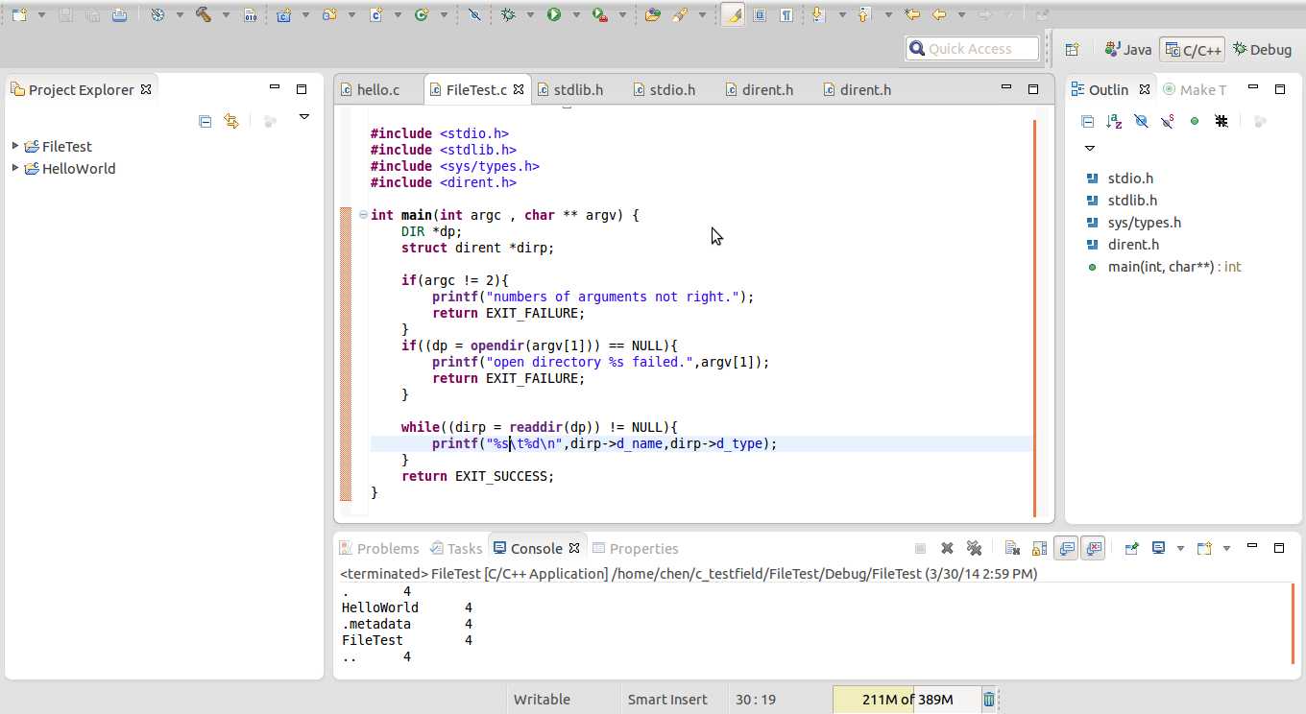The height and width of the screenshot is (714, 1306).
Task: Open the Run dropdown arrow
Action: (x=575, y=14)
